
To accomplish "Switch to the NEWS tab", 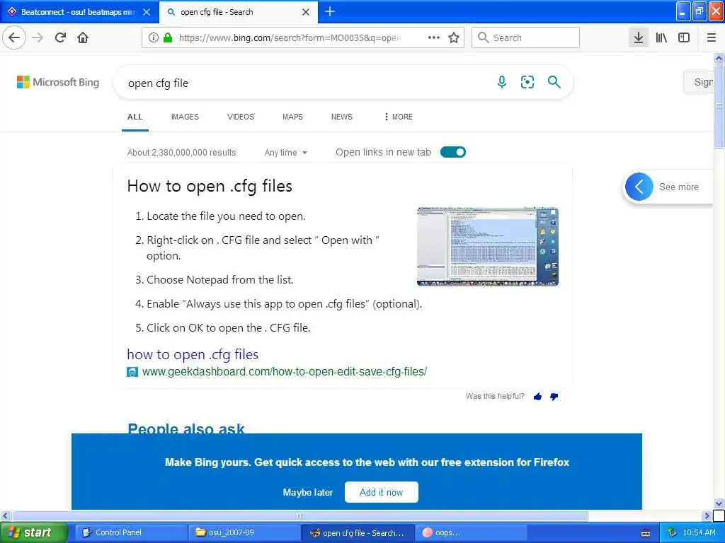I will (342, 117).
